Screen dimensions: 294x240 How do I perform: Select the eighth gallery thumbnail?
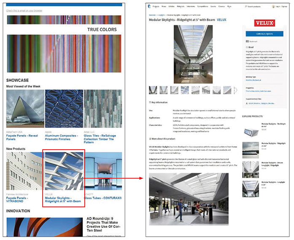(227, 90)
